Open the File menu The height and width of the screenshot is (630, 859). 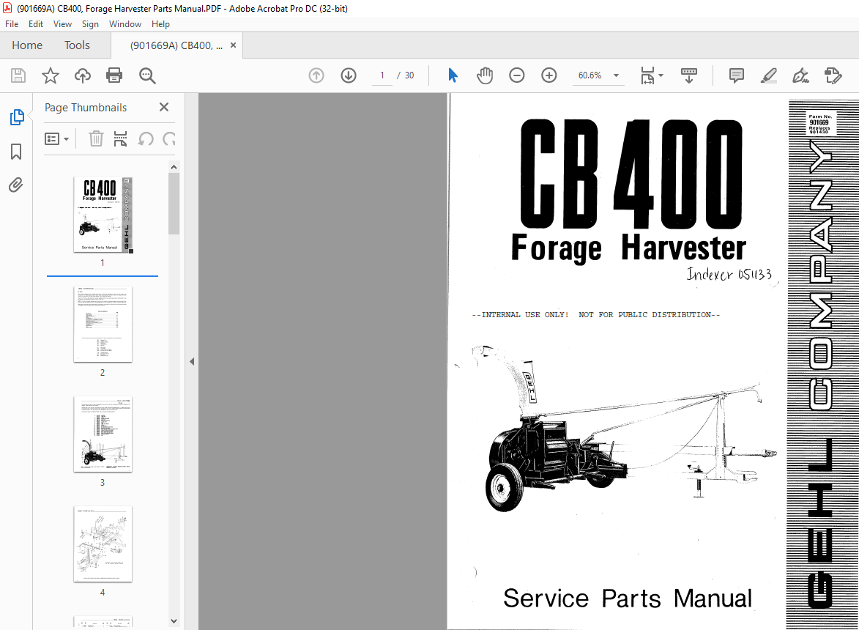coord(12,24)
